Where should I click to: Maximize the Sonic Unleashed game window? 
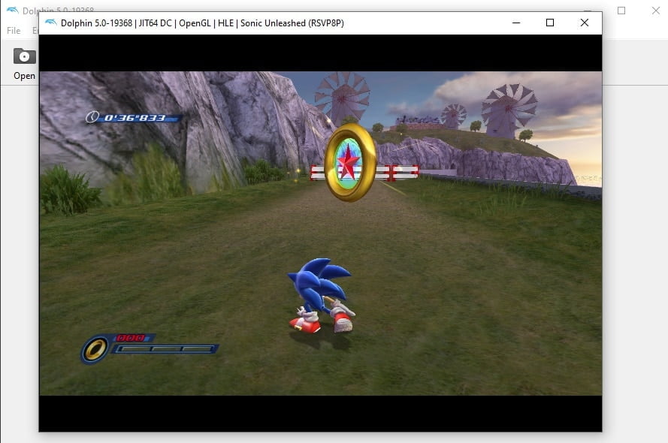[x=550, y=23]
